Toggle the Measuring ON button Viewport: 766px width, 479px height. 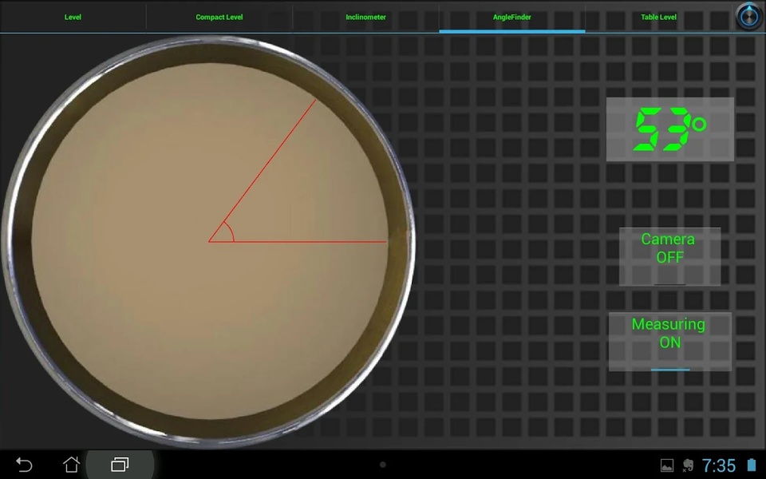click(669, 342)
